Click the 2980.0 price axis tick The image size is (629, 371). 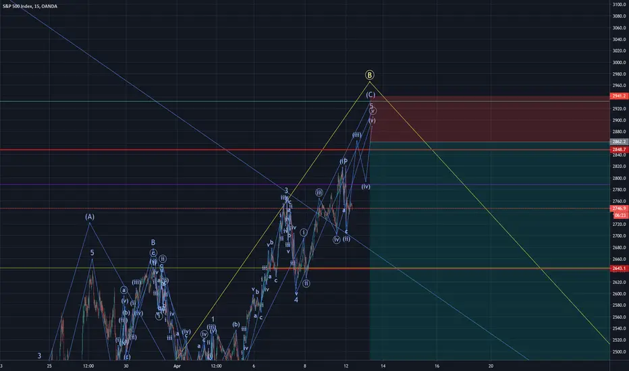click(620, 74)
